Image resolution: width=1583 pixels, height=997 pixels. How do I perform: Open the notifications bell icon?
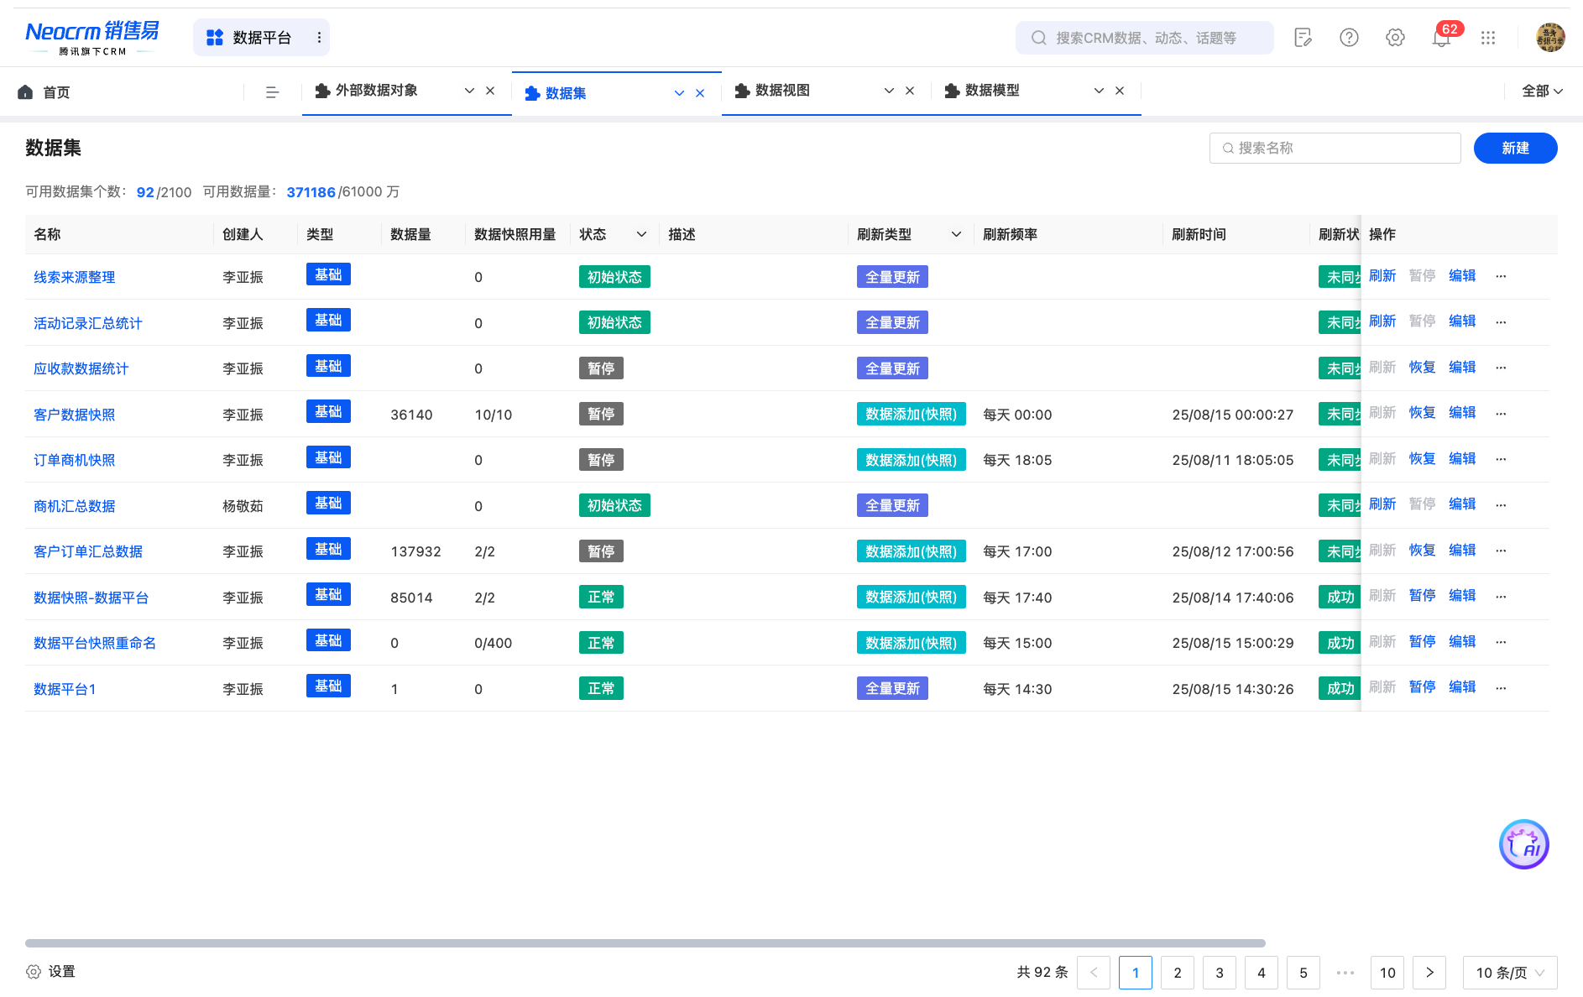coord(1441,38)
